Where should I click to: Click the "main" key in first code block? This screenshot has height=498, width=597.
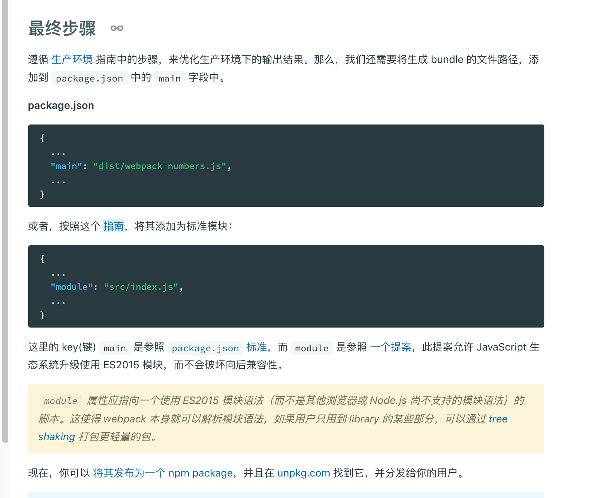(66, 166)
